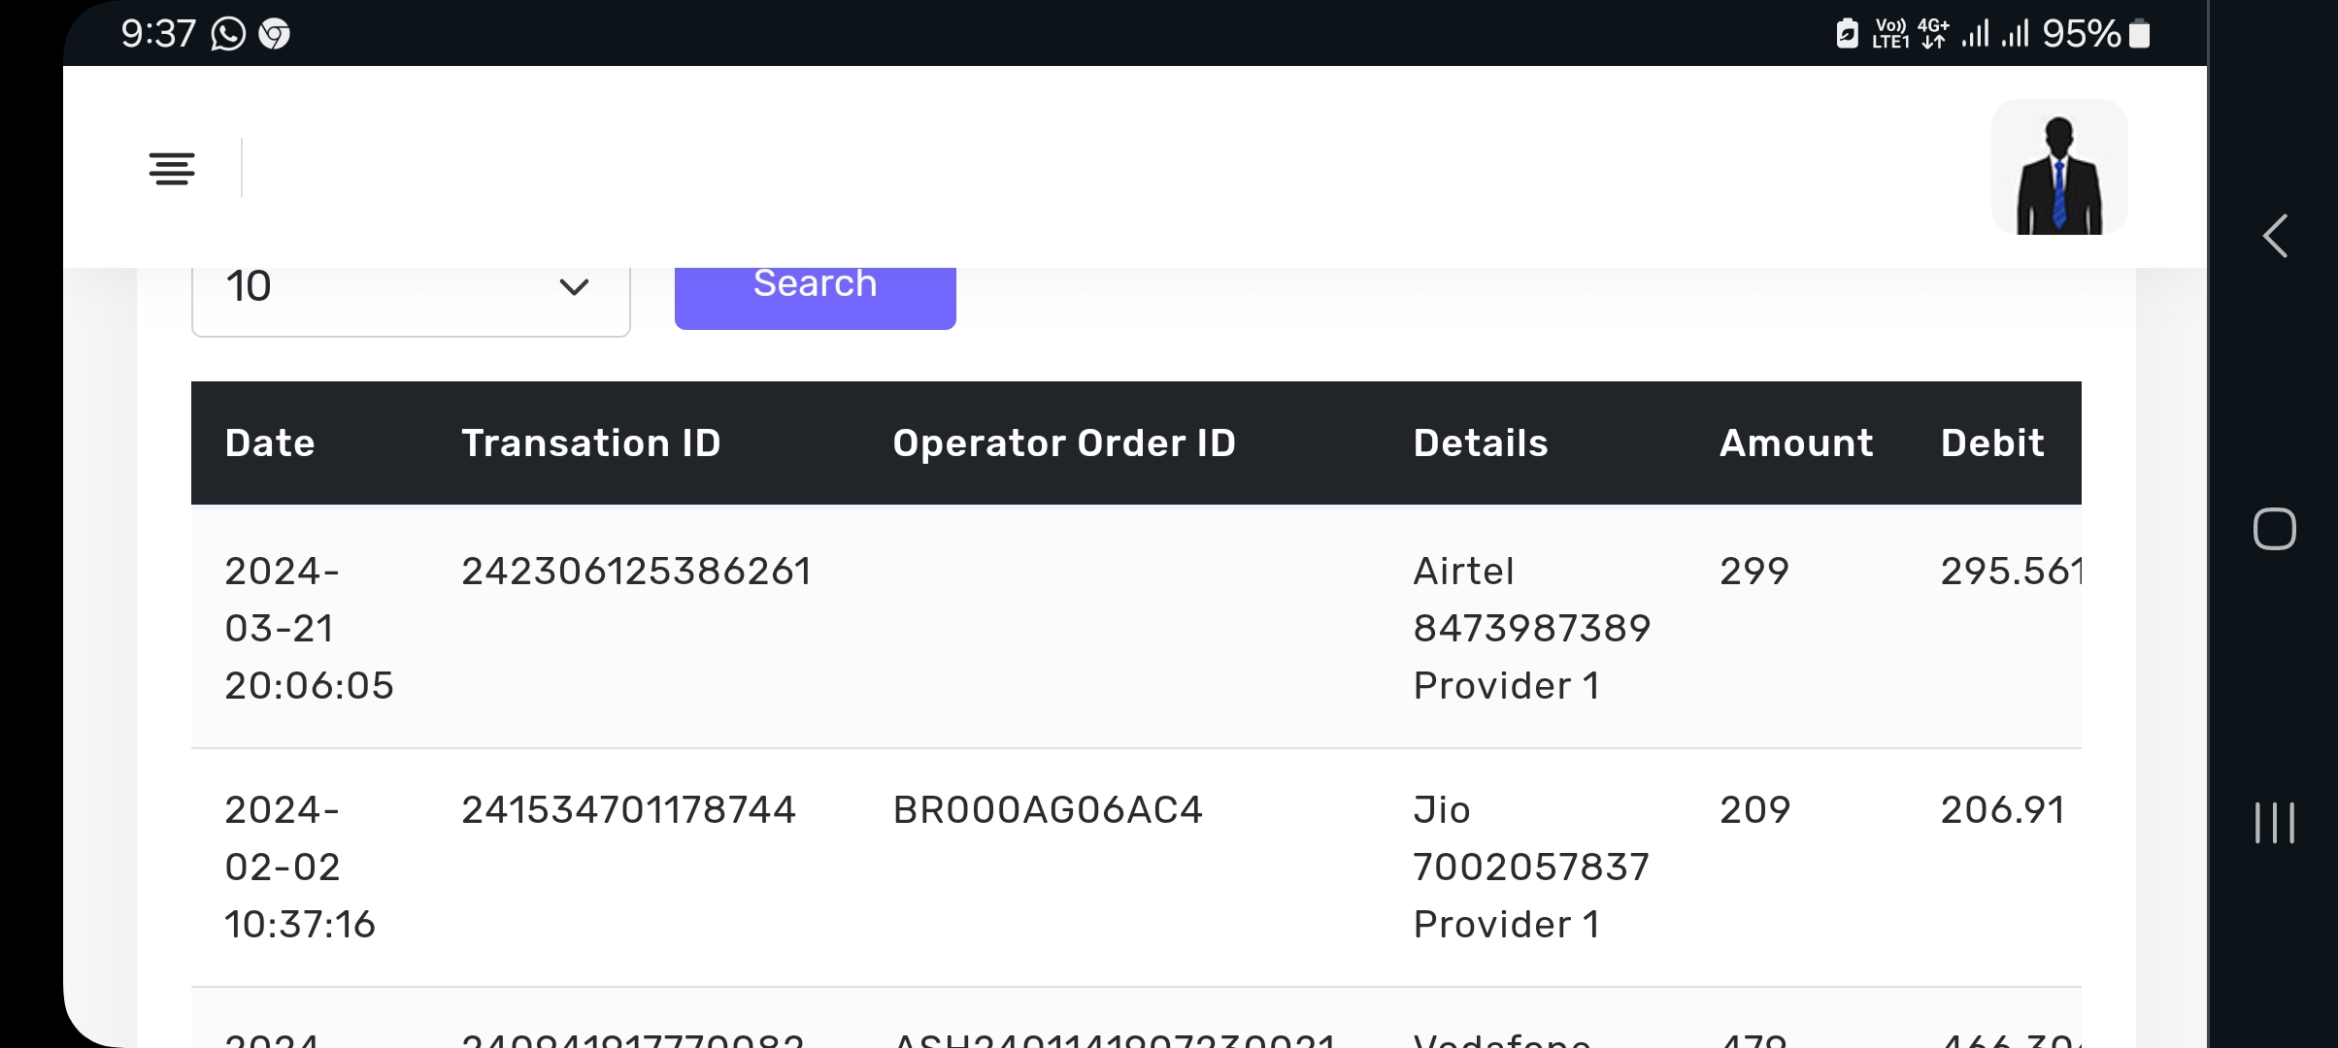This screenshot has width=2338, height=1048.
Task: Tap the Chrome status bar icon
Action: [x=275, y=35]
